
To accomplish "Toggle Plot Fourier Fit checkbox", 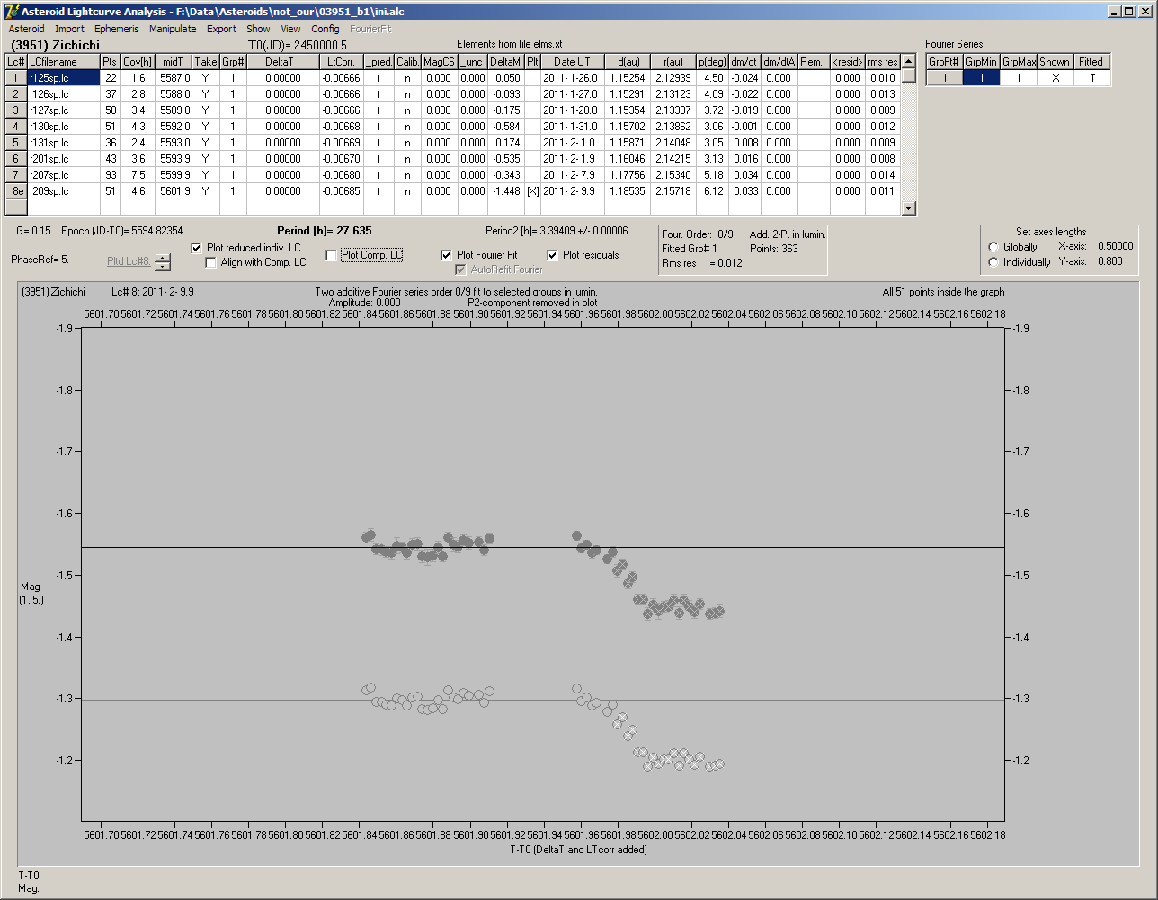I will (x=446, y=255).
